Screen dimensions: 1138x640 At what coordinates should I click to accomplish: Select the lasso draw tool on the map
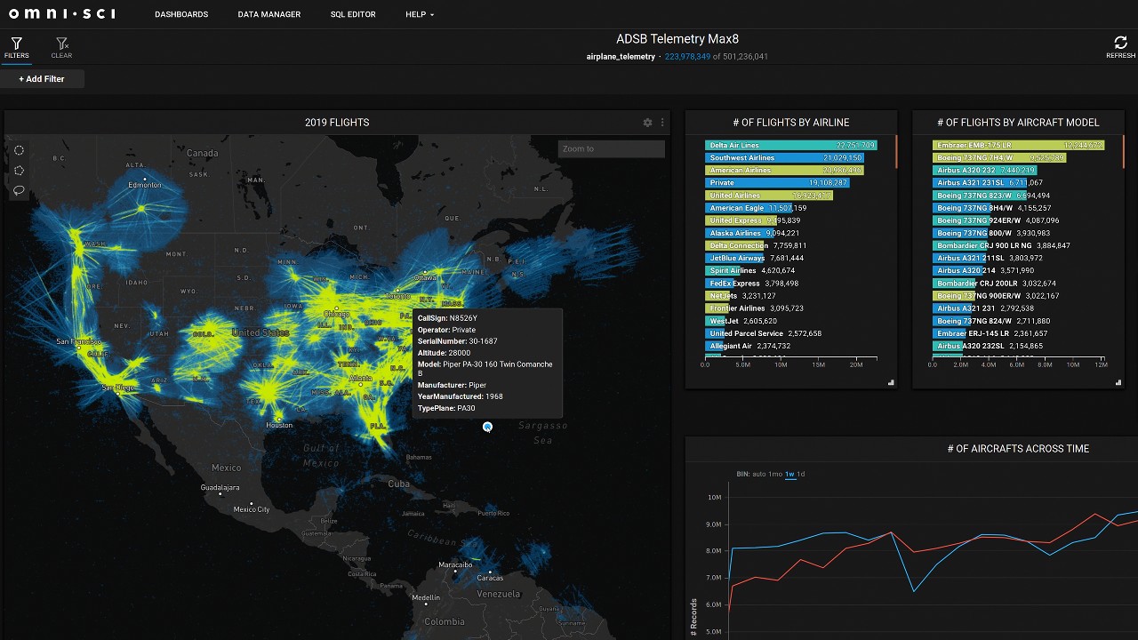[x=19, y=191]
